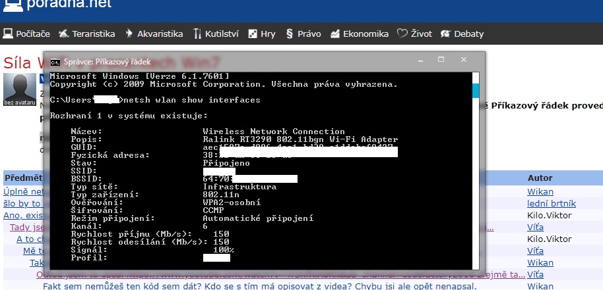Open the Kutilství section
603x290 pixels.
(x=216, y=34)
